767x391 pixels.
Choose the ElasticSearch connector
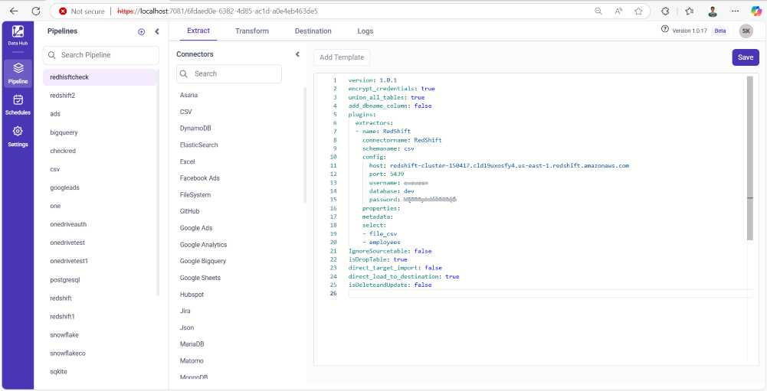click(x=199, y=145)
